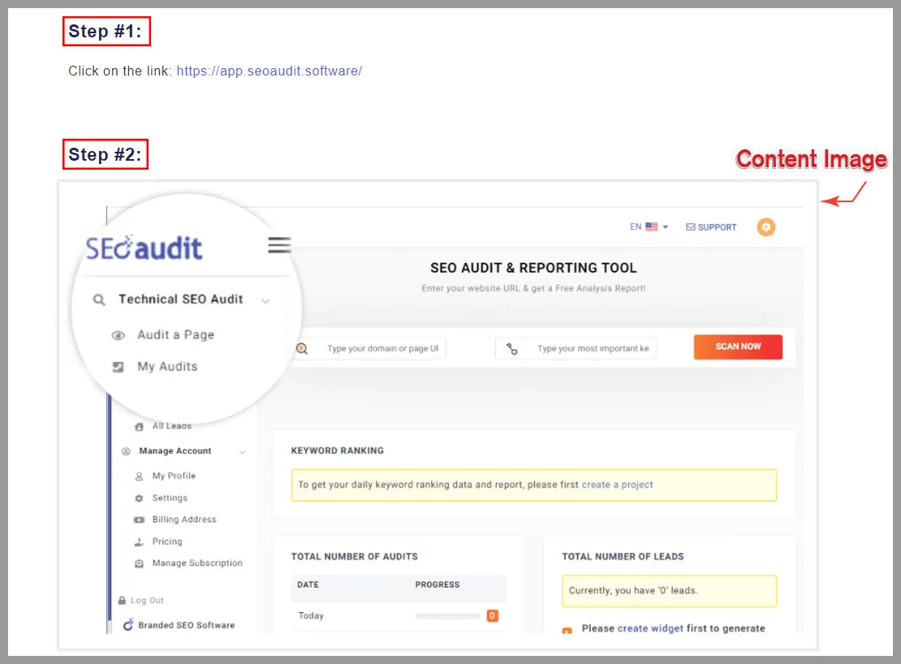Click the KEYWORD RANKING heading
This screenshot has height=664, width=901.
[338, 451]
